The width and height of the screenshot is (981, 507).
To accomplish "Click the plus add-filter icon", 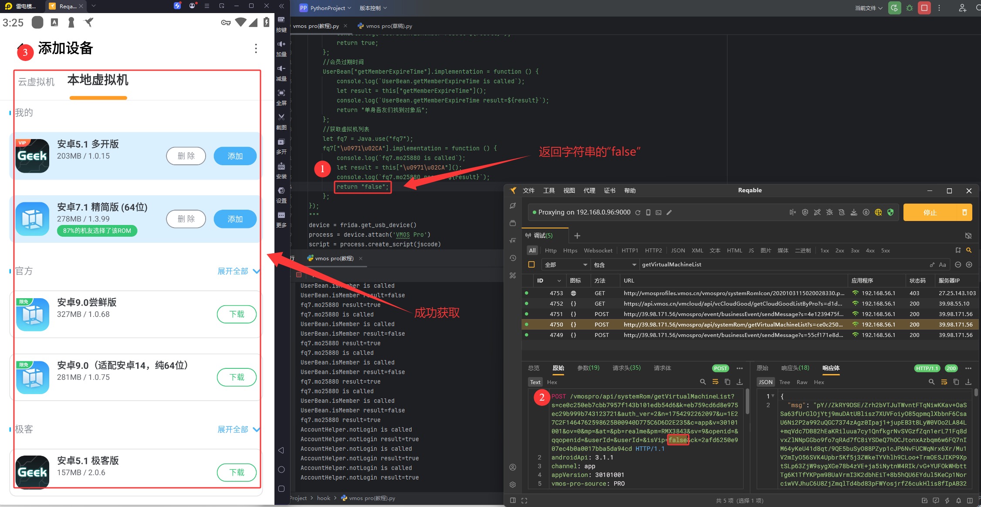I will point(969,265).
